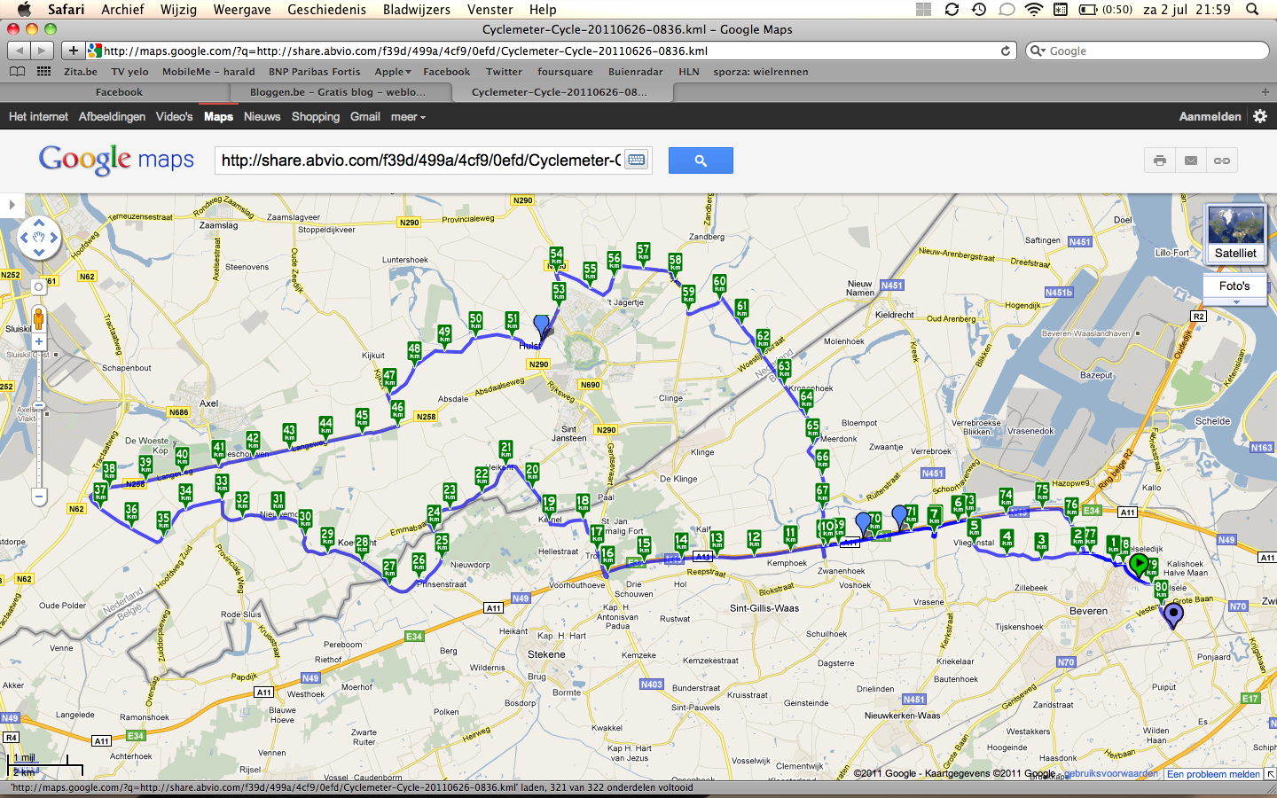Viewport: 1277px width, 798px height.
Task: Click the blue pin at Hulst
Action: (x=542, y=326)
